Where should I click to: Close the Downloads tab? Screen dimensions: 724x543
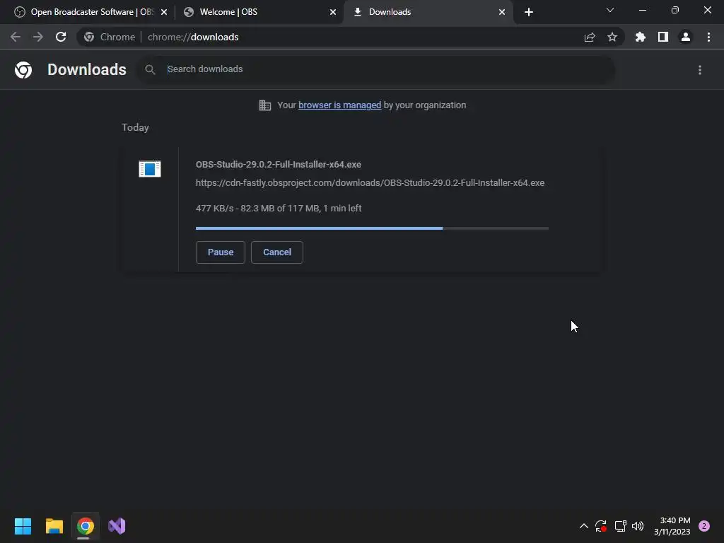point(502,13)
